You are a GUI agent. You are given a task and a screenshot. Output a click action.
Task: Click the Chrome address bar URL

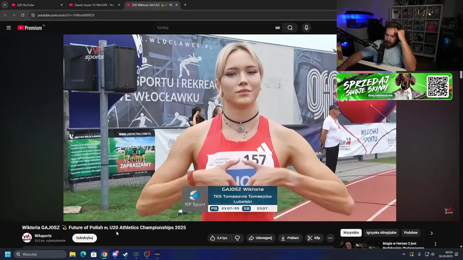pyautogui.click(x=66, y=15)
